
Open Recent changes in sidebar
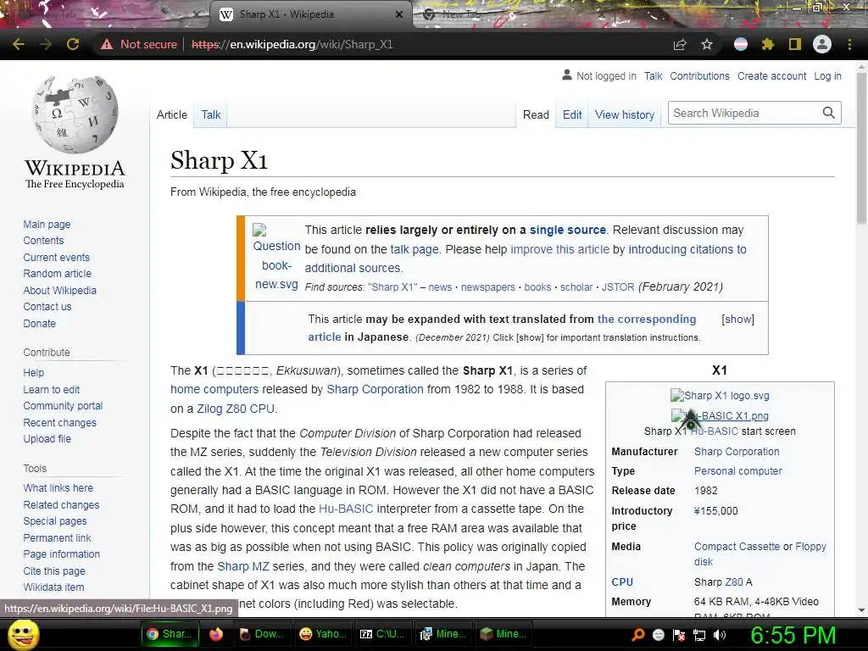(x=60, y=422)
